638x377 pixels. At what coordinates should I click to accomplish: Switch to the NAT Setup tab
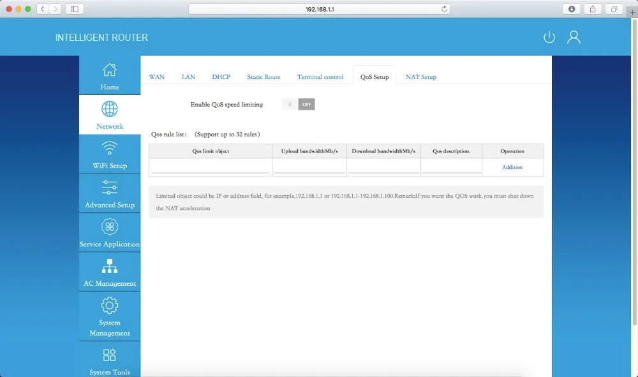coord(420,77)
